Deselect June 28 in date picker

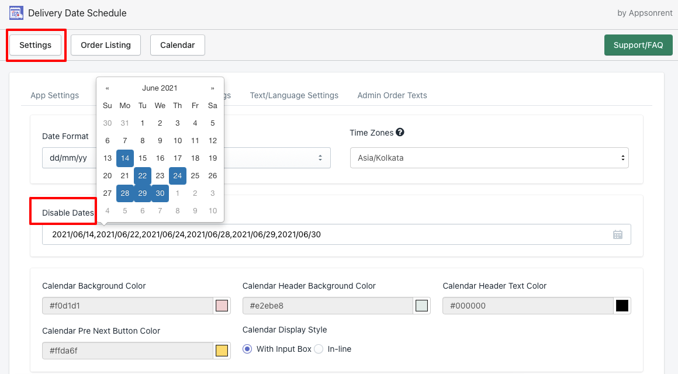pos(125,193)
